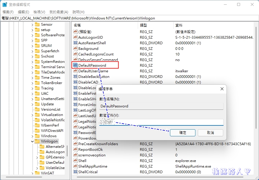Click the DefaultPassword value icon
The image size is (259, 180).
[75, 65]
